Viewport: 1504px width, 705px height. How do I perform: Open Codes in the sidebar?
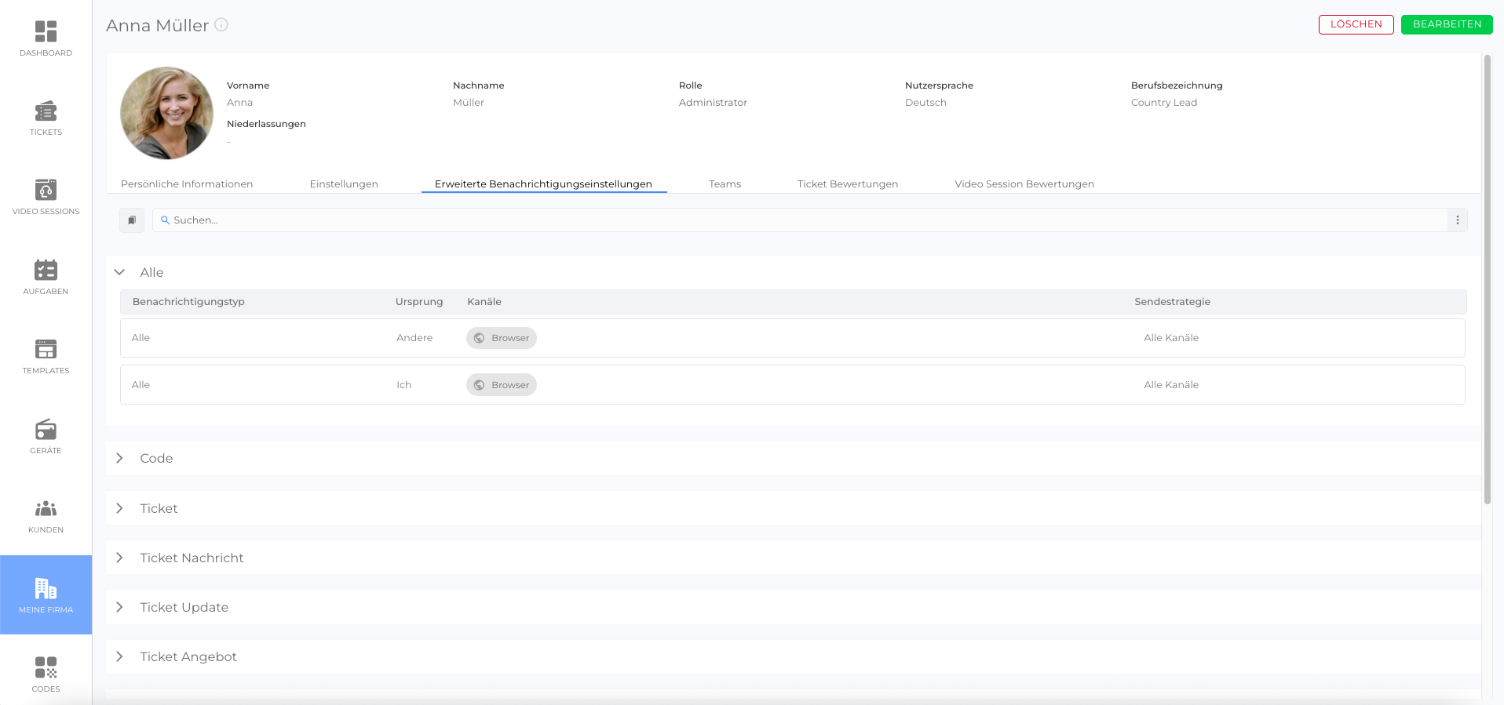[x=46, y=674]
